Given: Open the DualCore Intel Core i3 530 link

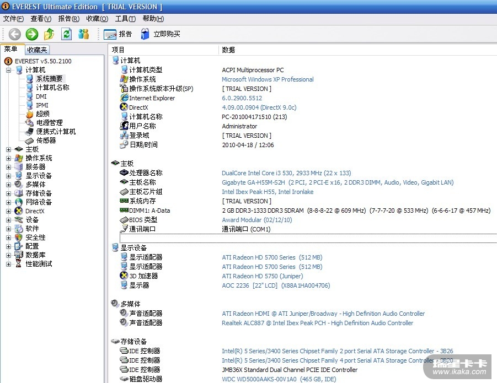Looking at the screenshot, I should [286, 173].
